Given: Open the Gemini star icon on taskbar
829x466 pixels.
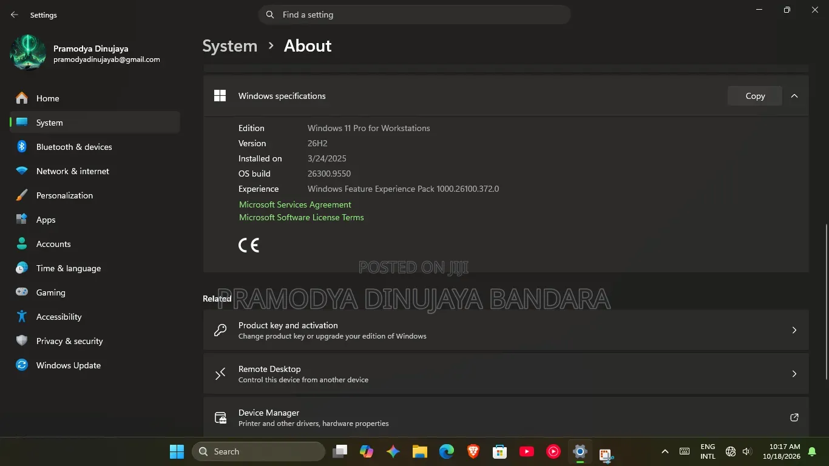Looking at the screenshot, I should click(x=393, y=451).
